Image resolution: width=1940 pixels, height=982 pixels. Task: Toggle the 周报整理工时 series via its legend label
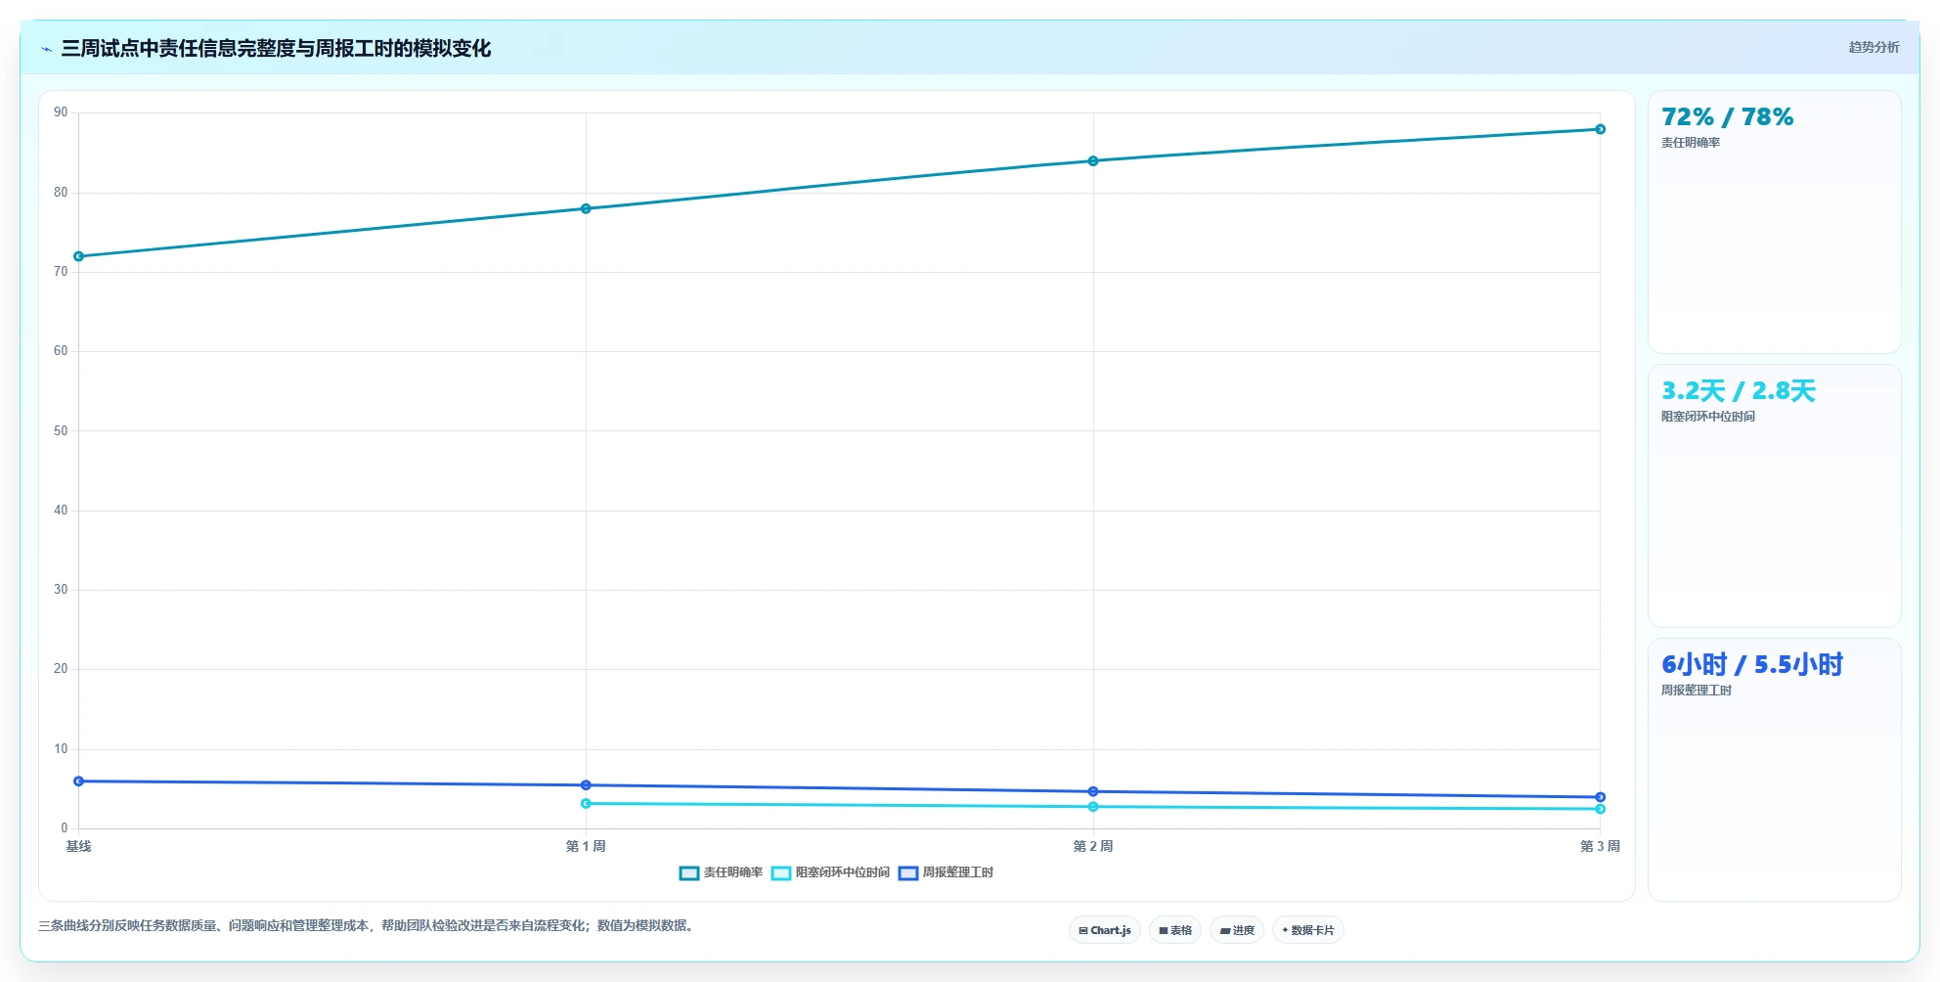[957, 872]
